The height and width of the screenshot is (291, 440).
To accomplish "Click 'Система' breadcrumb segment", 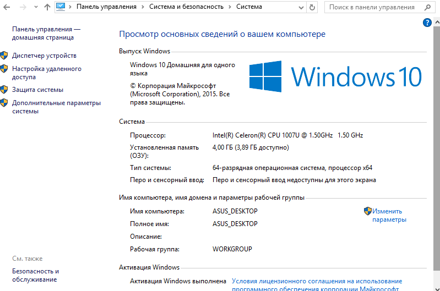I will point(249,7).
